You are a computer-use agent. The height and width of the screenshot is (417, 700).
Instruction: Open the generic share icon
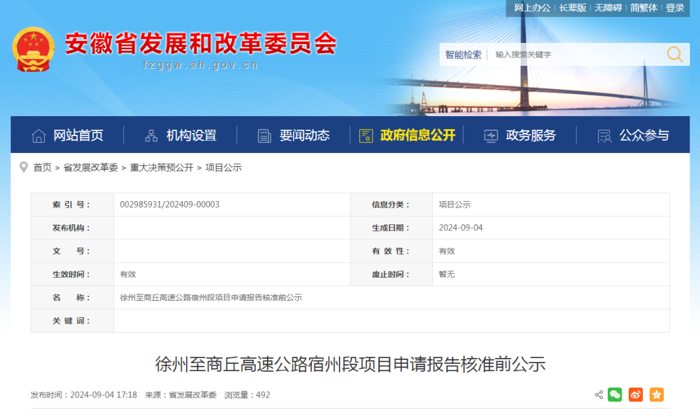[599, 394]
